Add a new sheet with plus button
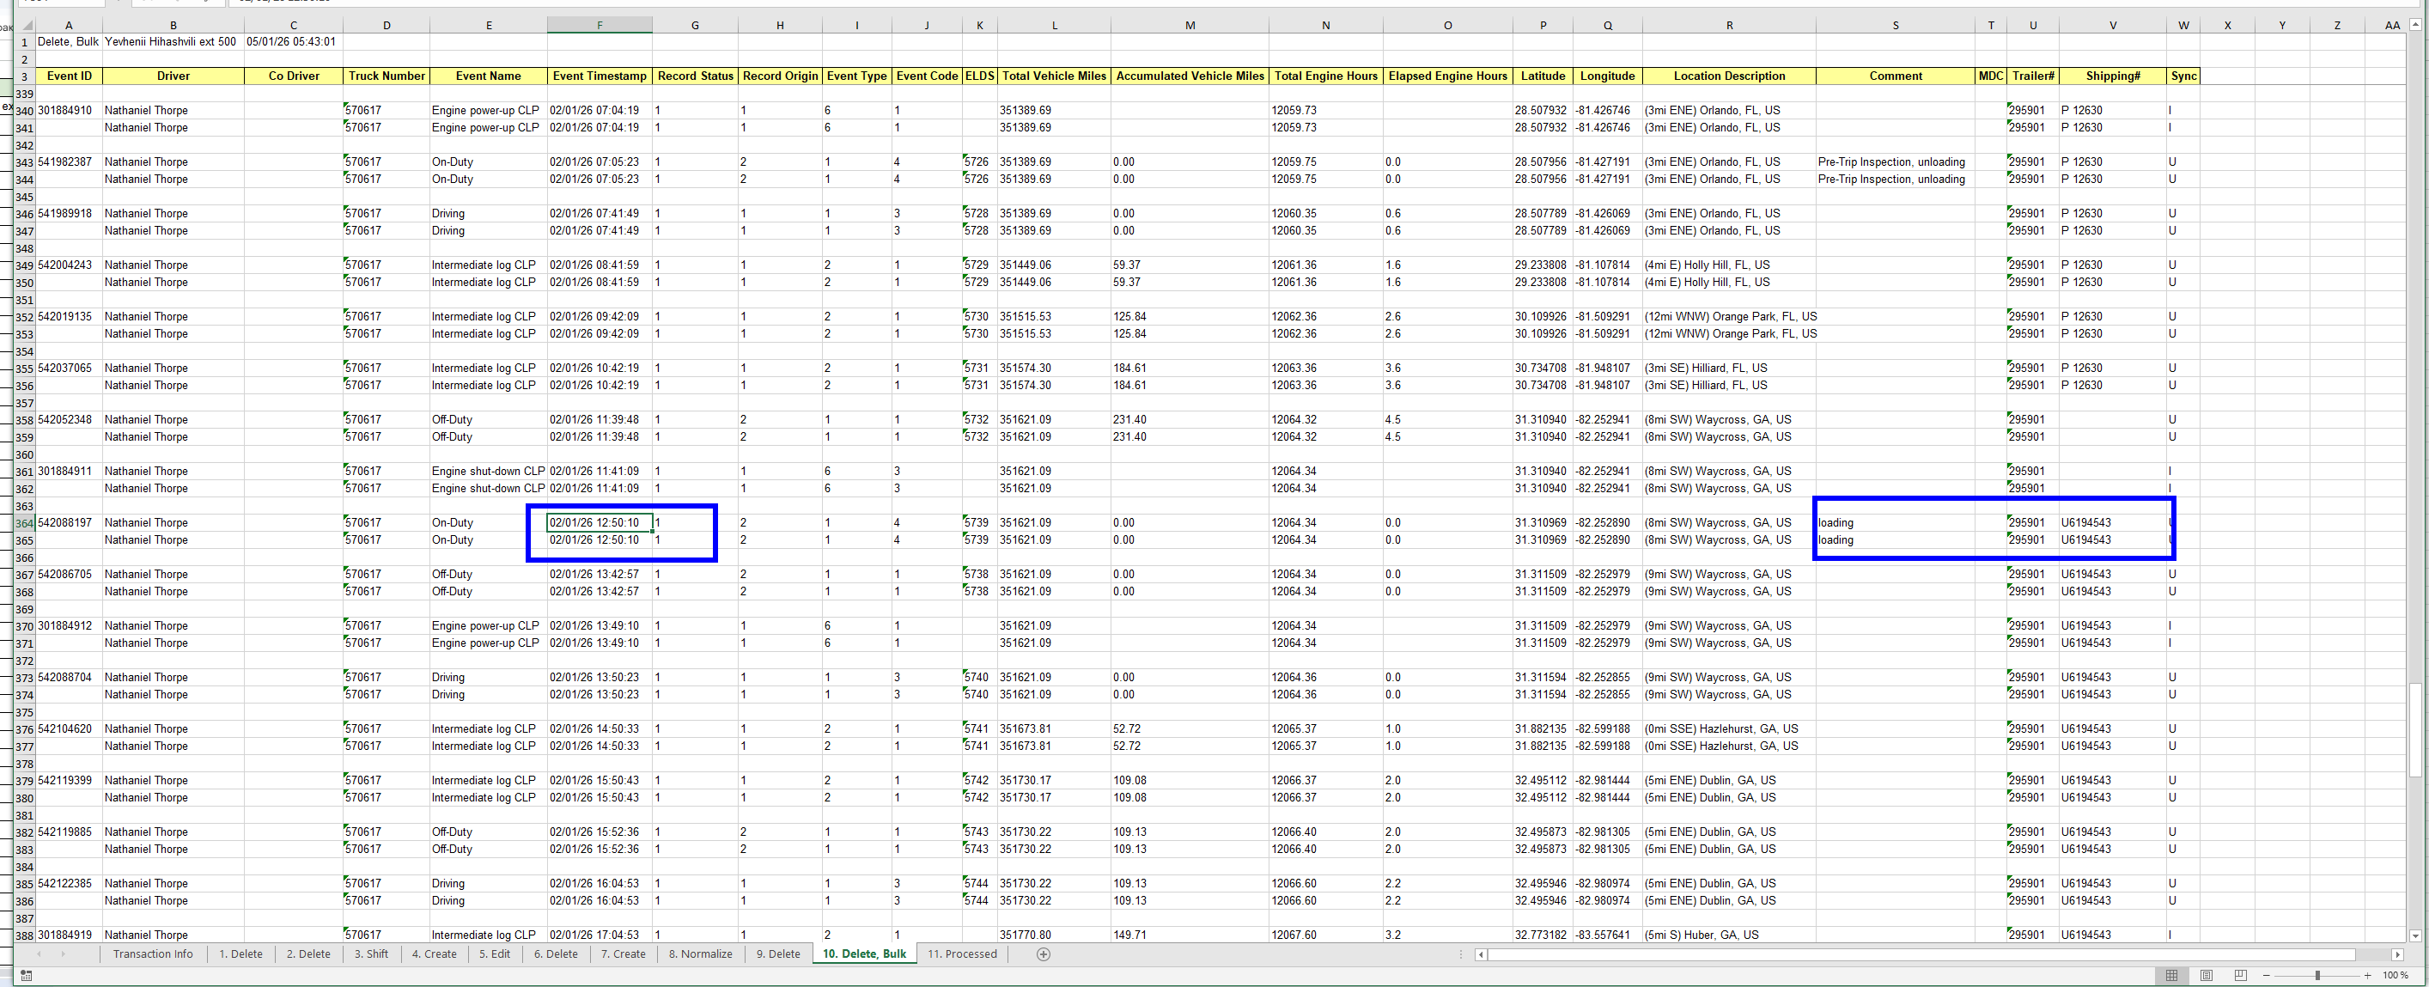This screenshot has height=987, width=2429. [x=1043, y=954]
